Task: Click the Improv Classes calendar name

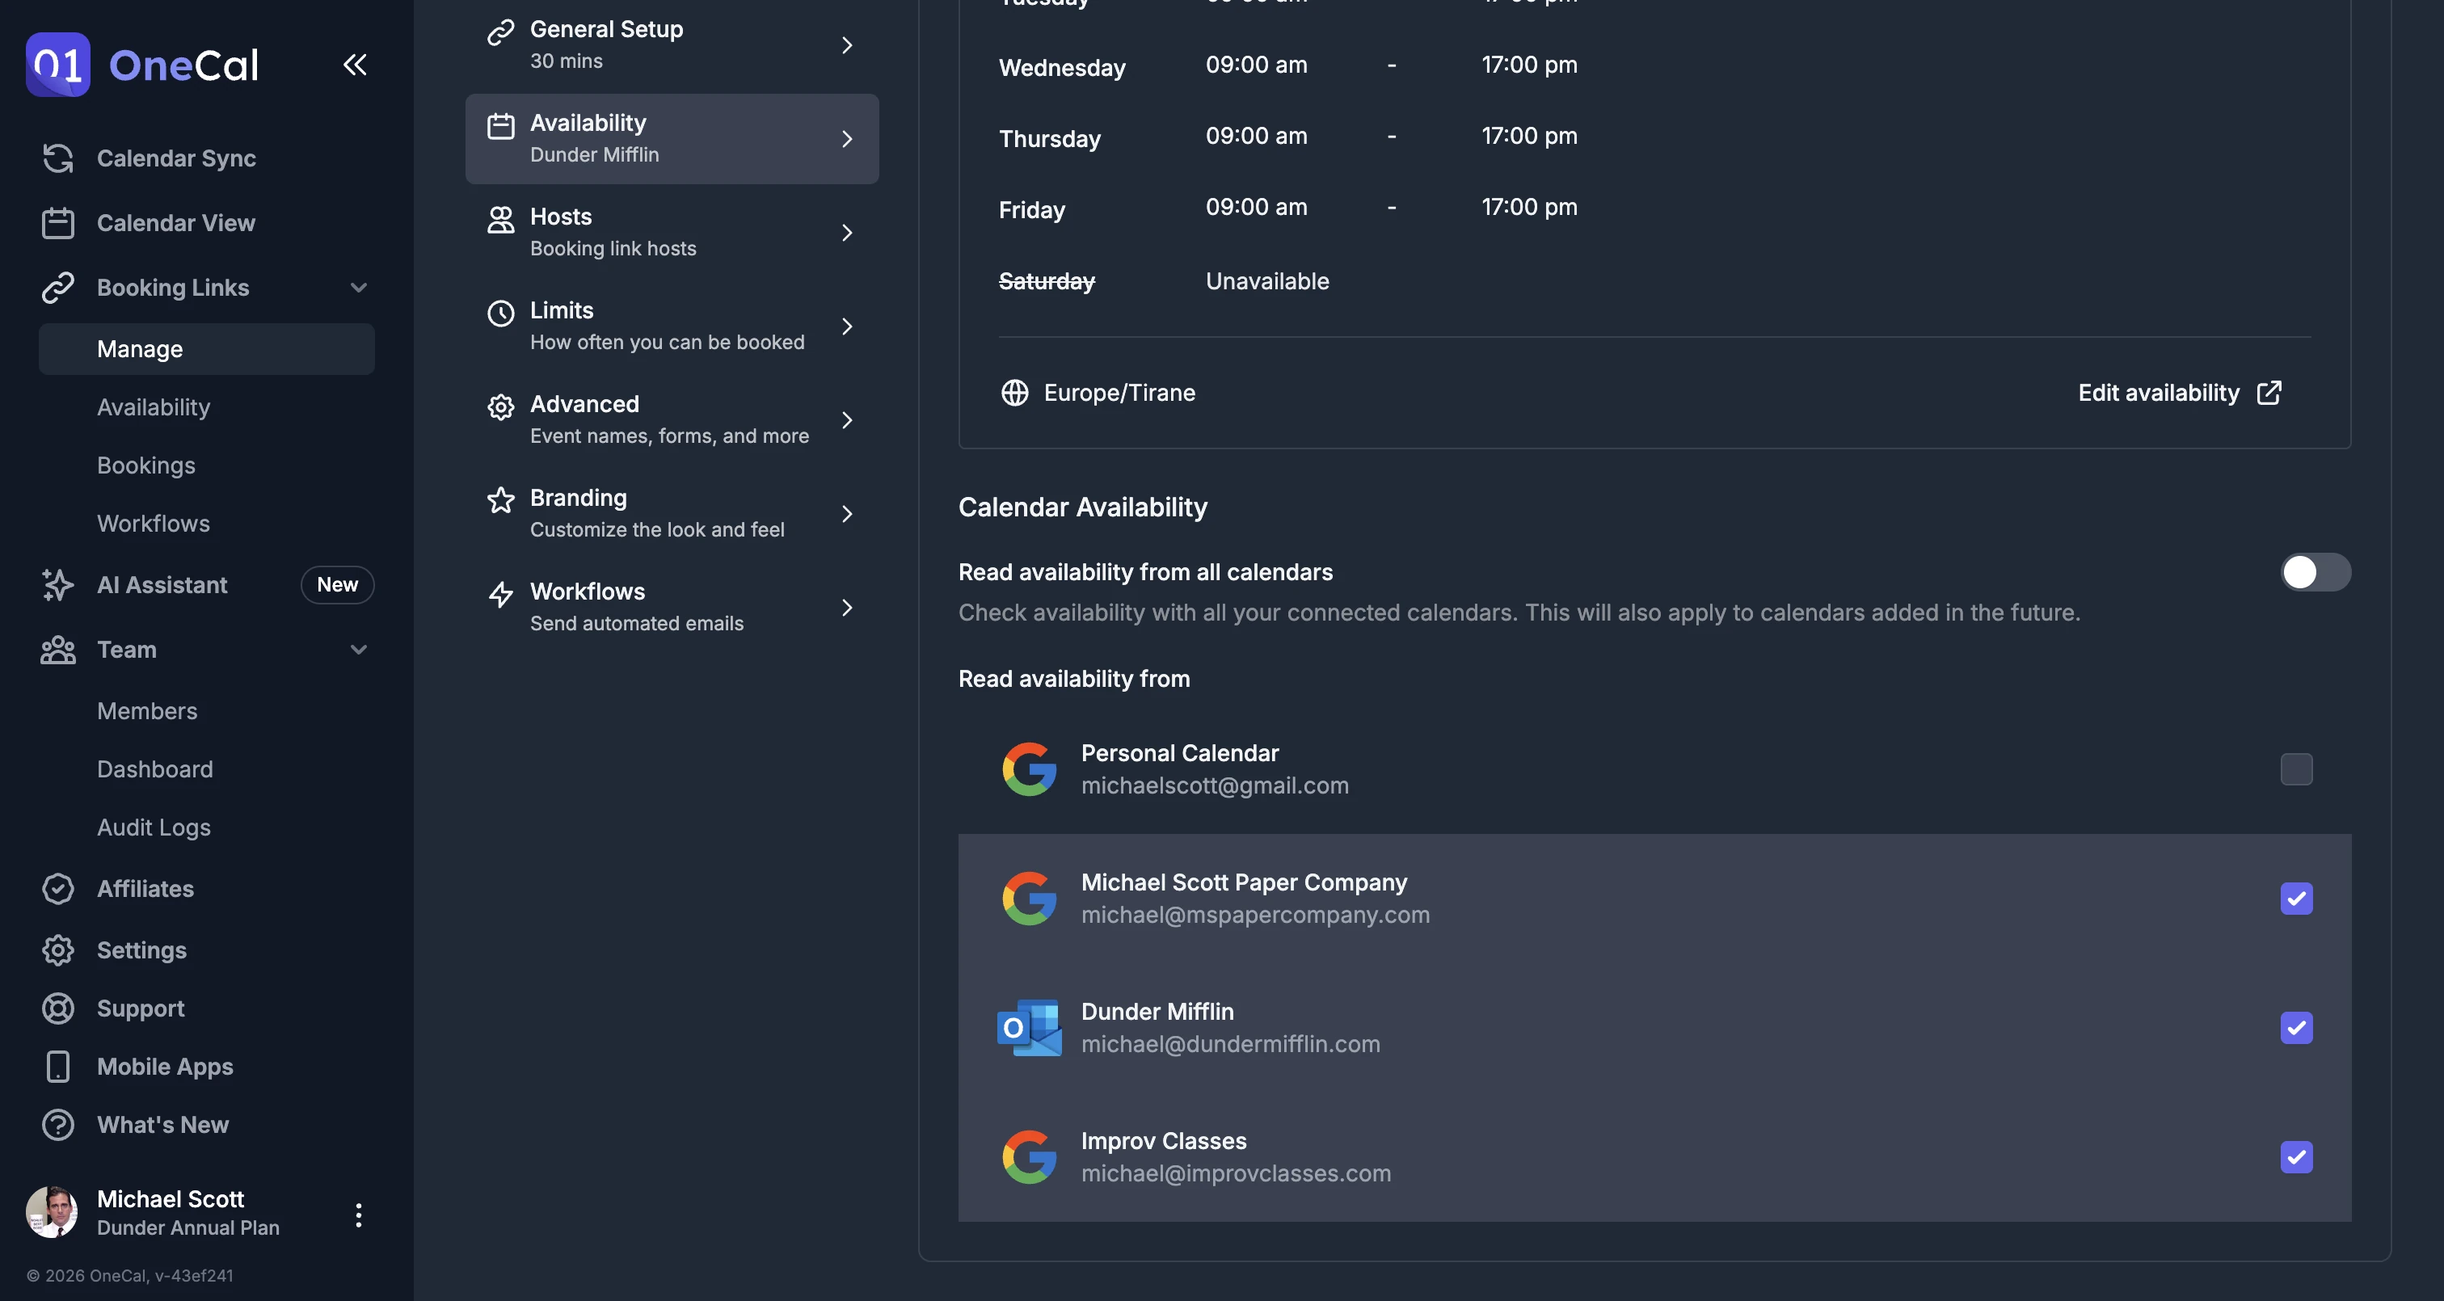Action: point(1163,1142)
